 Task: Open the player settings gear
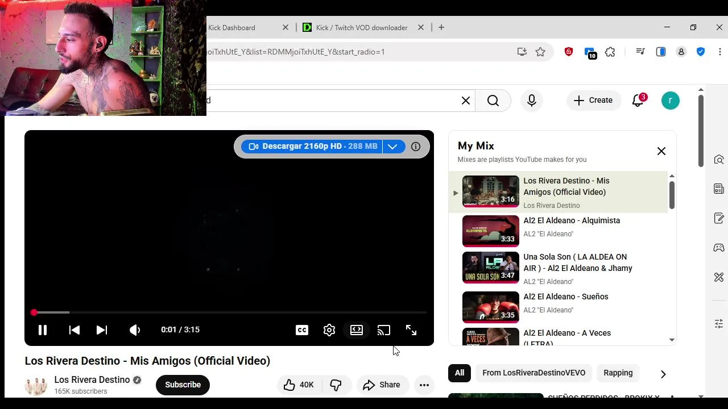coord(329,330)
